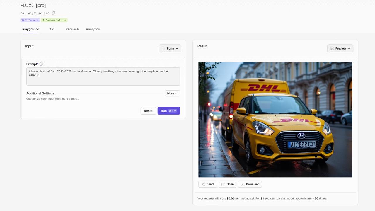Copy the fal-ai/flux-pro model ID
The width and height of the screenshot is (375, 211).
(54, 13)
